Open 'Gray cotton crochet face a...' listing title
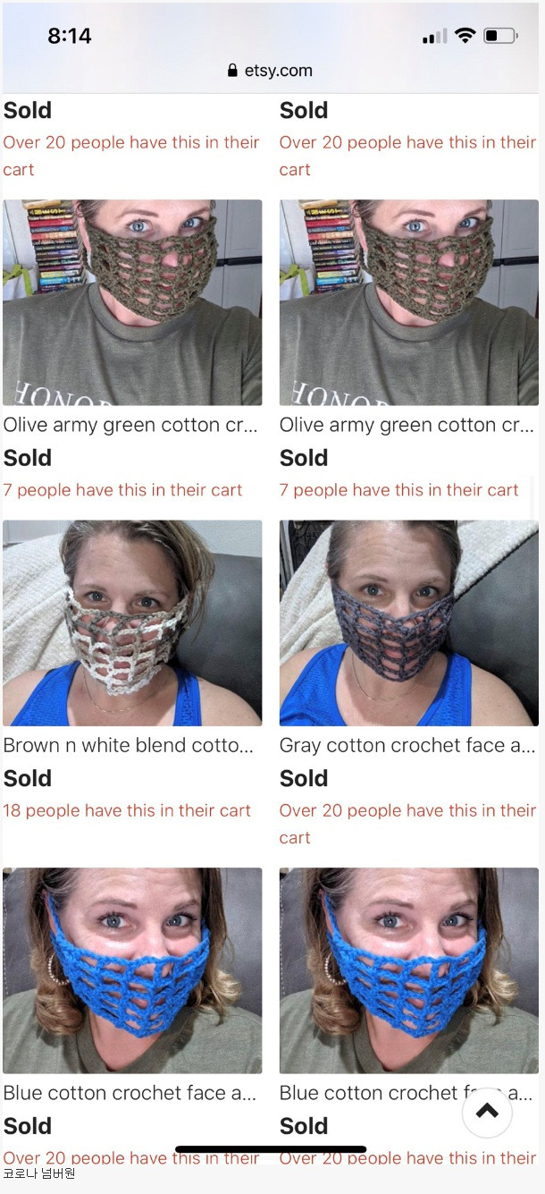Screen dimensions: 545x1194 click(x=407, y=746)
